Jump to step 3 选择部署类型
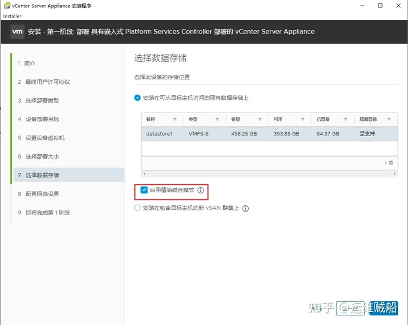The width and height of the screenshot is (408, 325). pyautogui.click(x=42, y=100)
